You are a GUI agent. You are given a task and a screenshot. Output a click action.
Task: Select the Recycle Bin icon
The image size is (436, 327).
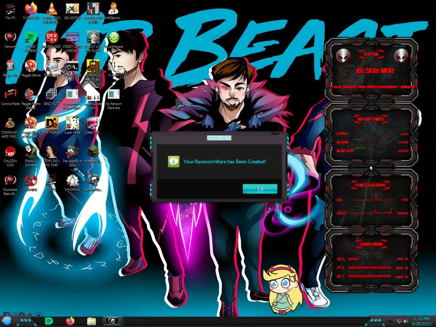coord(10,69)
